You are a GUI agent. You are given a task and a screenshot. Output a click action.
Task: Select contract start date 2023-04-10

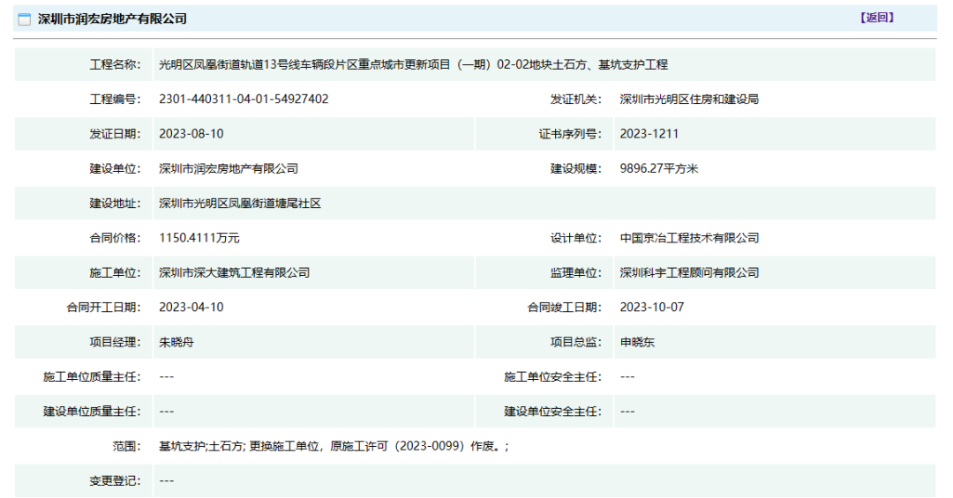point(191,308)
